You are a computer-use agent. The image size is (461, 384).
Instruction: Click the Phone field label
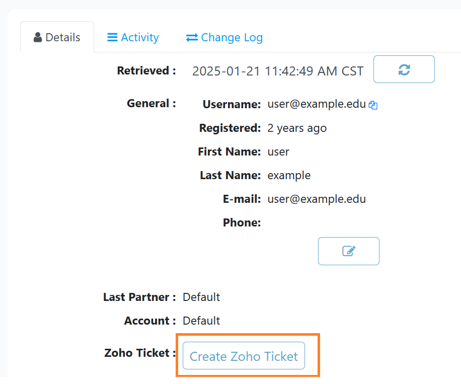point(242,222)
